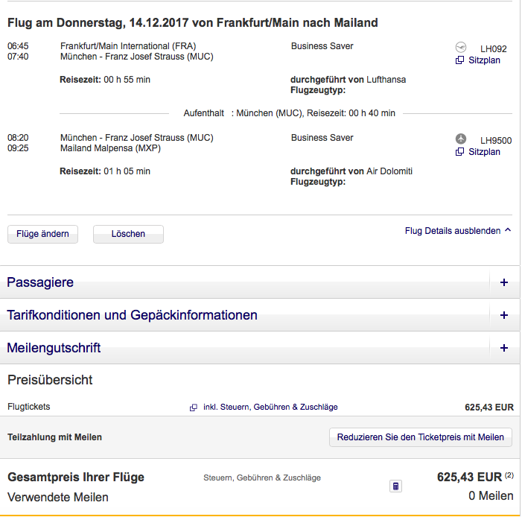Click 'Reduzieren Sie den Ticketpreis mit Meilen'
Viewport: 522px width, 517px height.
click(421, 437)
